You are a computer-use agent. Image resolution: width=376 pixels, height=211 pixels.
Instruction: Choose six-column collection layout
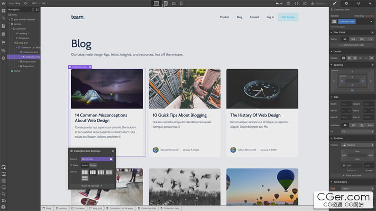(x=109, y=172)
